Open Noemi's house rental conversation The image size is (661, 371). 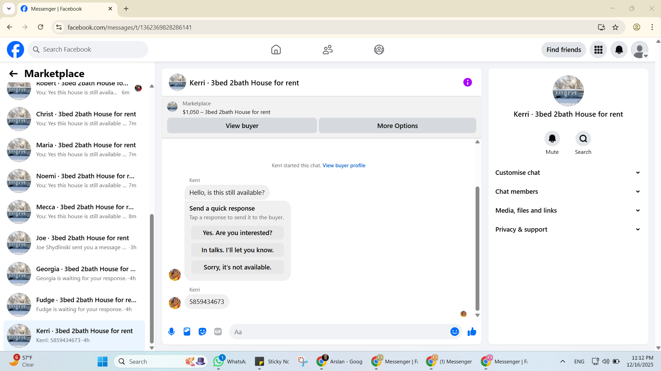74,181
